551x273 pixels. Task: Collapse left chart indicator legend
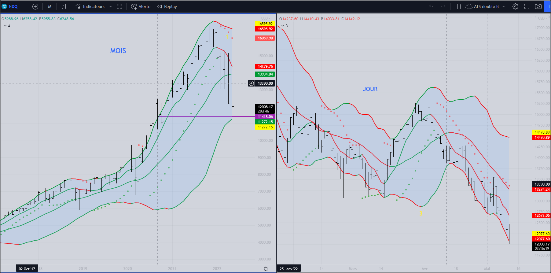5,26
